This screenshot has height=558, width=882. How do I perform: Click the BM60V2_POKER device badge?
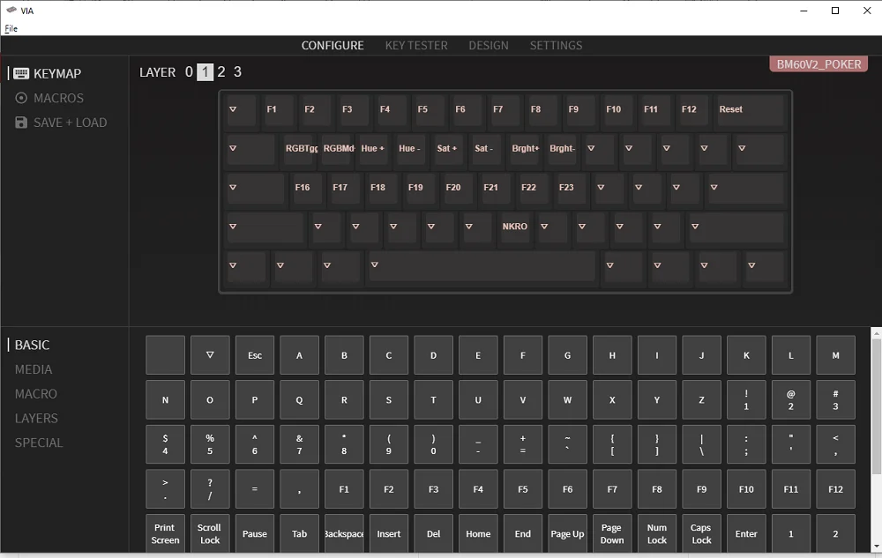(x=818, y=64)
